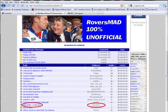168x112 pixels.
Task: Switch to the BBC - Homepage tab
Action: click(77, 13)
